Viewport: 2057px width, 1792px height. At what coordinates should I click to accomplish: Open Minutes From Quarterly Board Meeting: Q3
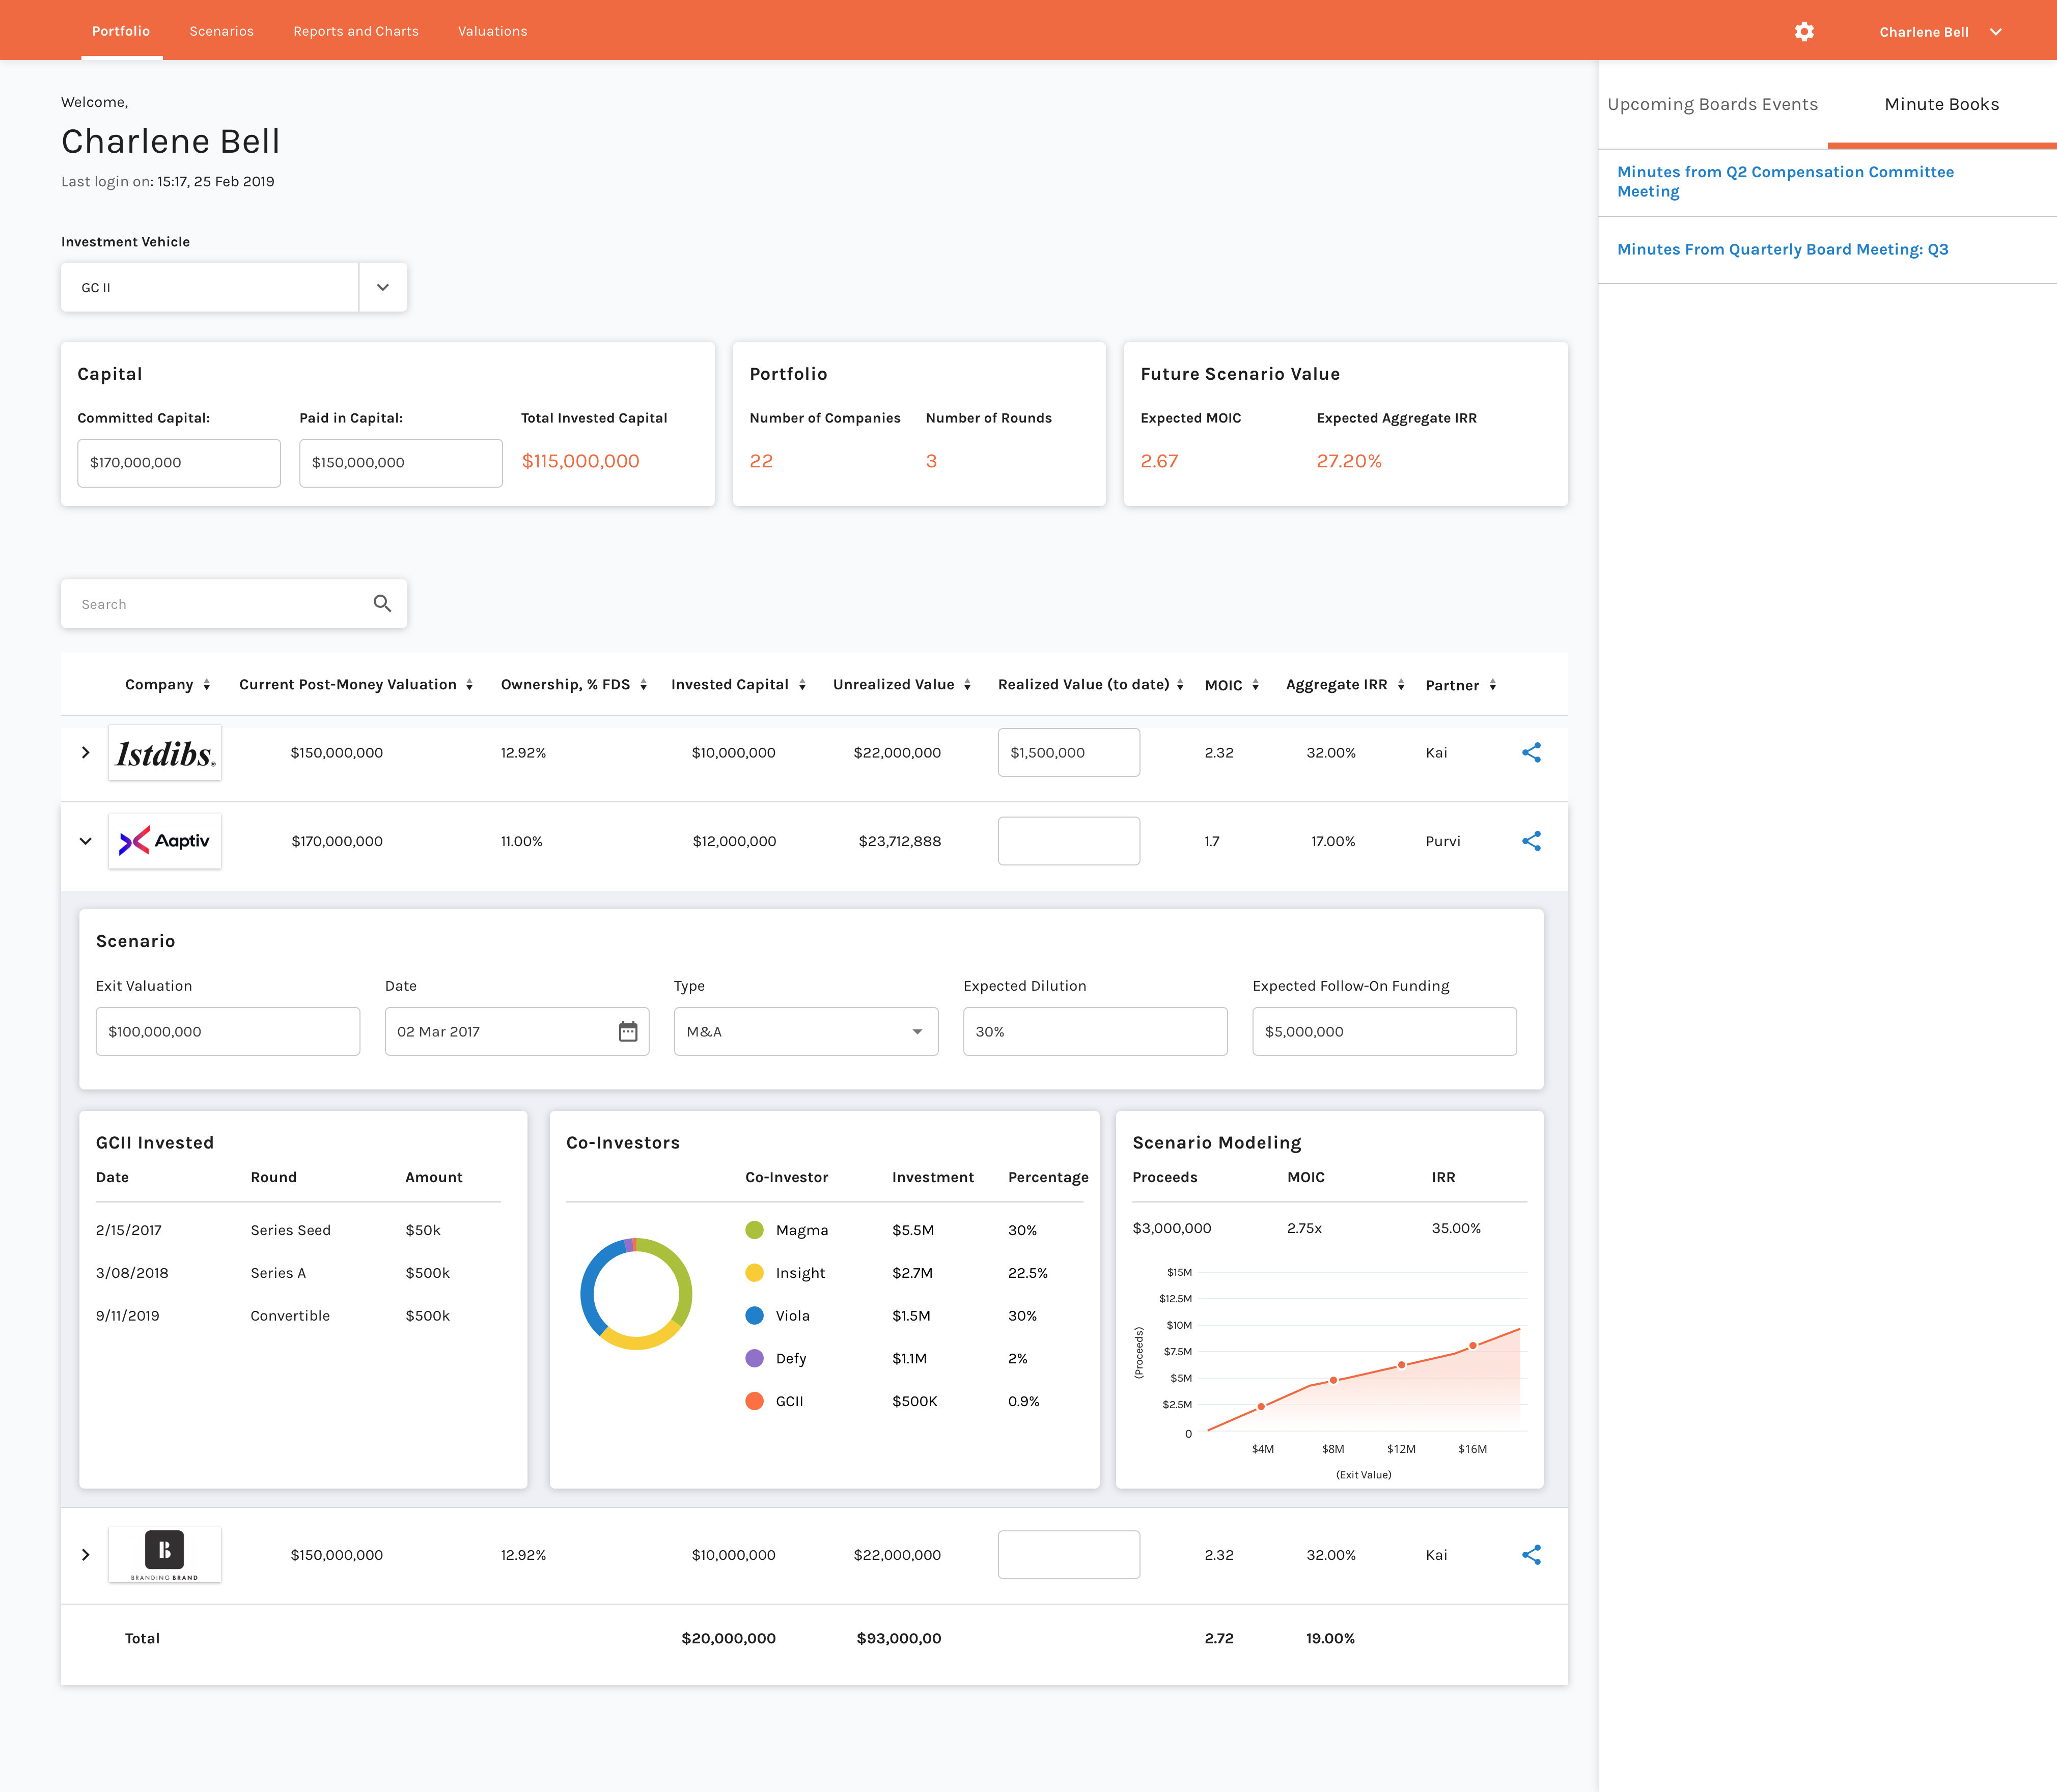point(1782,249)
